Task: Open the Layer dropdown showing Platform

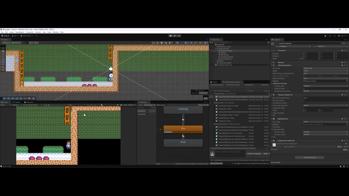Action: 333,46
